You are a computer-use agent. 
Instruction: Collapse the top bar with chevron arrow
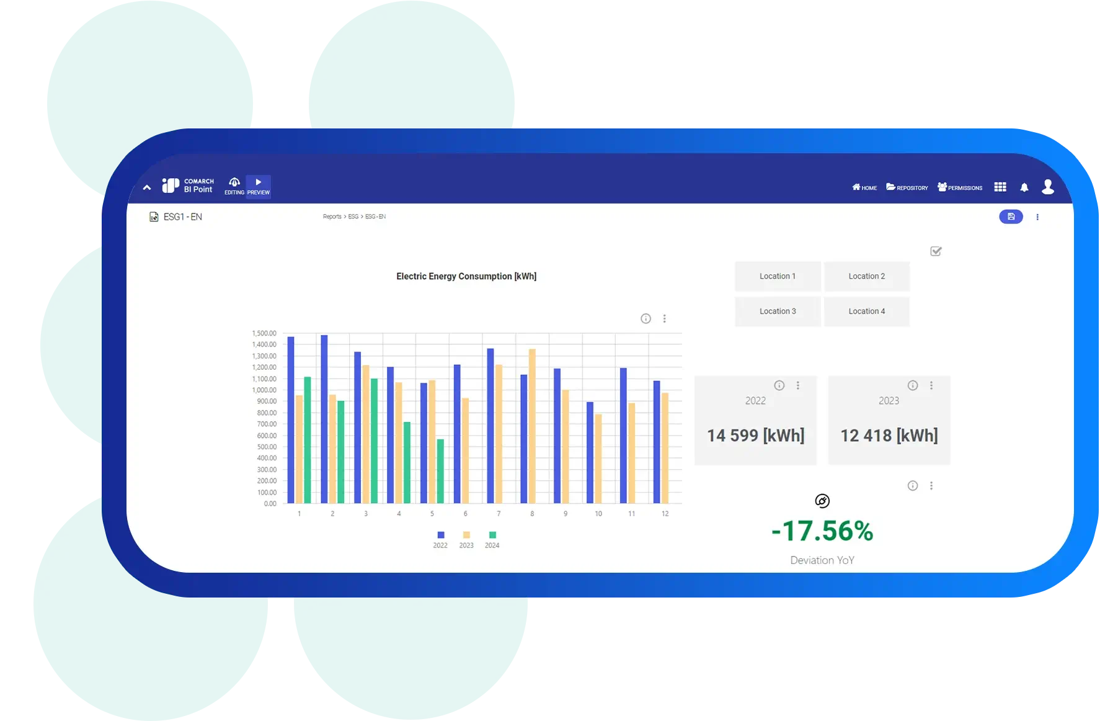click(x=147, y=187)
